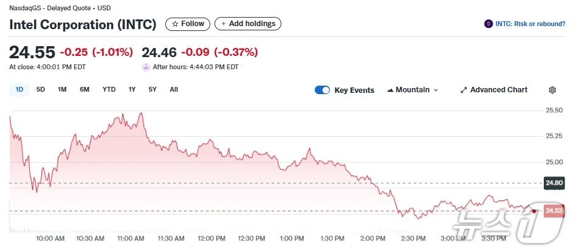The height and width of the screenshot is (252, 573).
Task: Click the Advanced Chart expand arrows icon
Action: click(464, 90)
